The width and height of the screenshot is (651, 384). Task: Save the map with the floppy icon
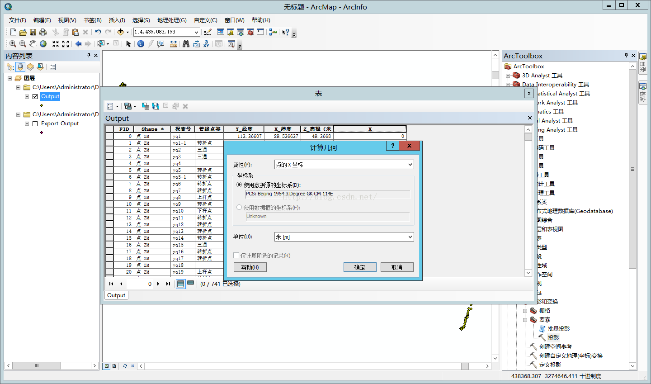click(x=33, y=32)
